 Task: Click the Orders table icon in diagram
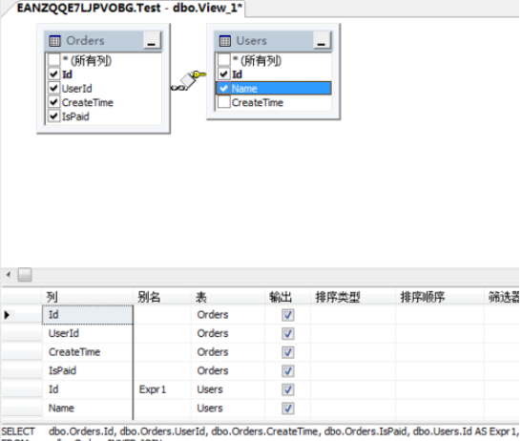(x=54, y=41)
